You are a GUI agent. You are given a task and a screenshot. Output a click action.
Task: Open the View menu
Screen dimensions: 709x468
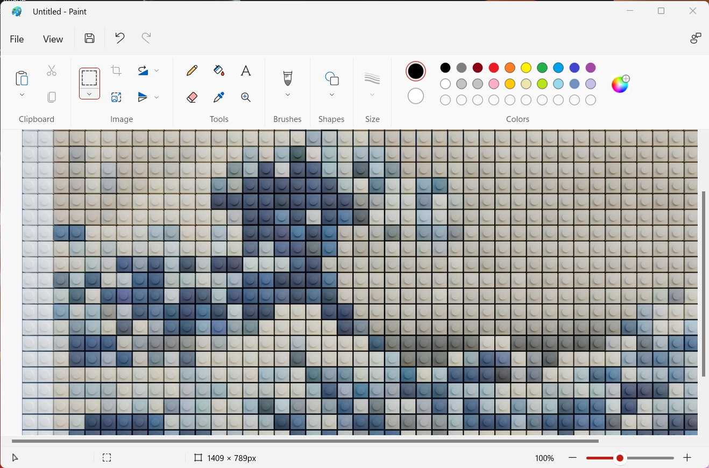tap(53, 39)
